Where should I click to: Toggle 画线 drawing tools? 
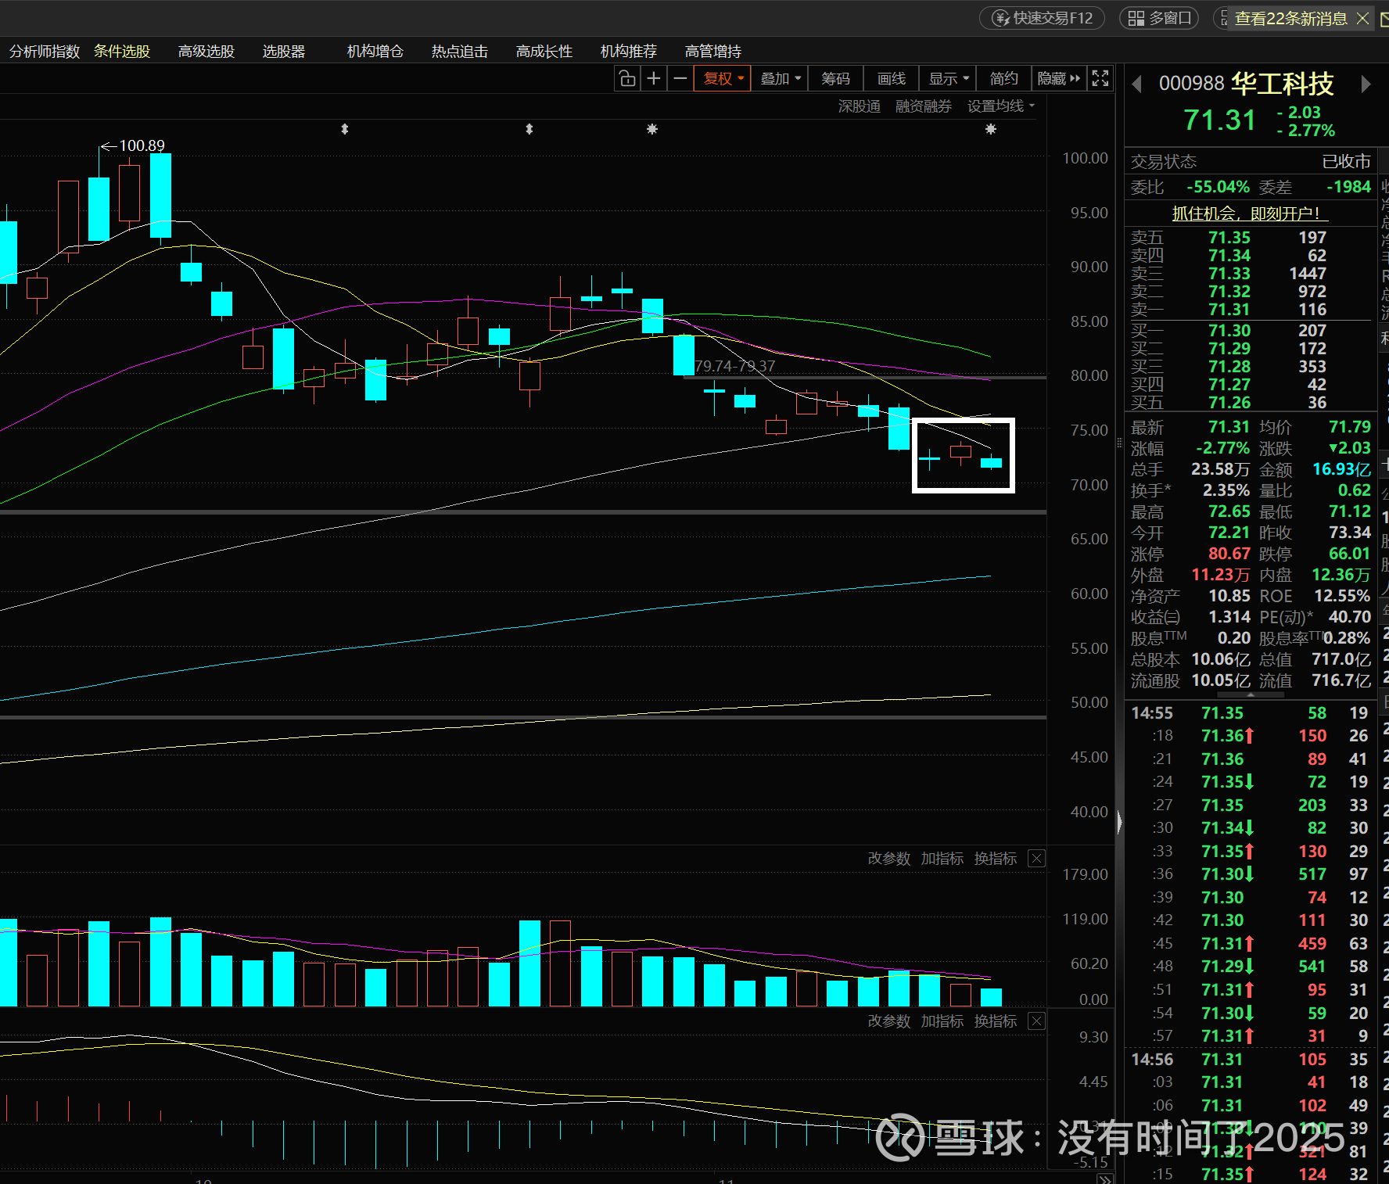click(892, 78)
